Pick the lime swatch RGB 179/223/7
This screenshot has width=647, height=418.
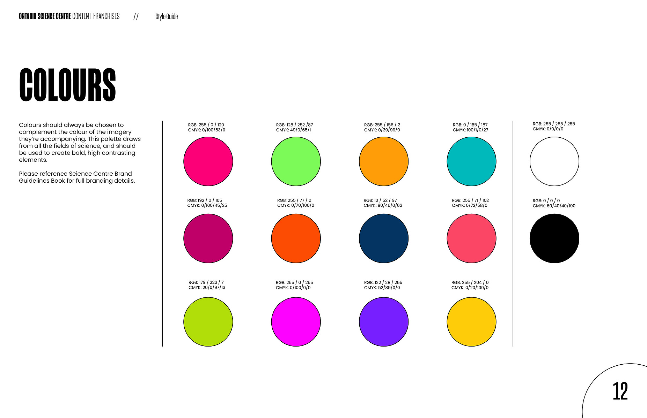[208, 322]
